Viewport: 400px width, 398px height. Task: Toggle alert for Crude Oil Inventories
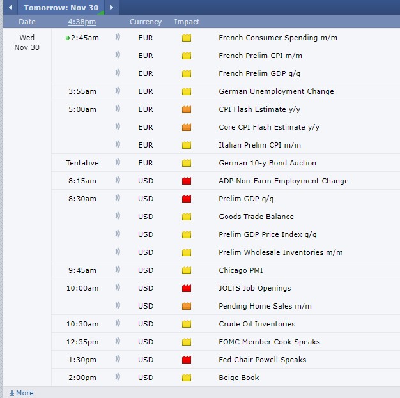(x=118, y=324)
